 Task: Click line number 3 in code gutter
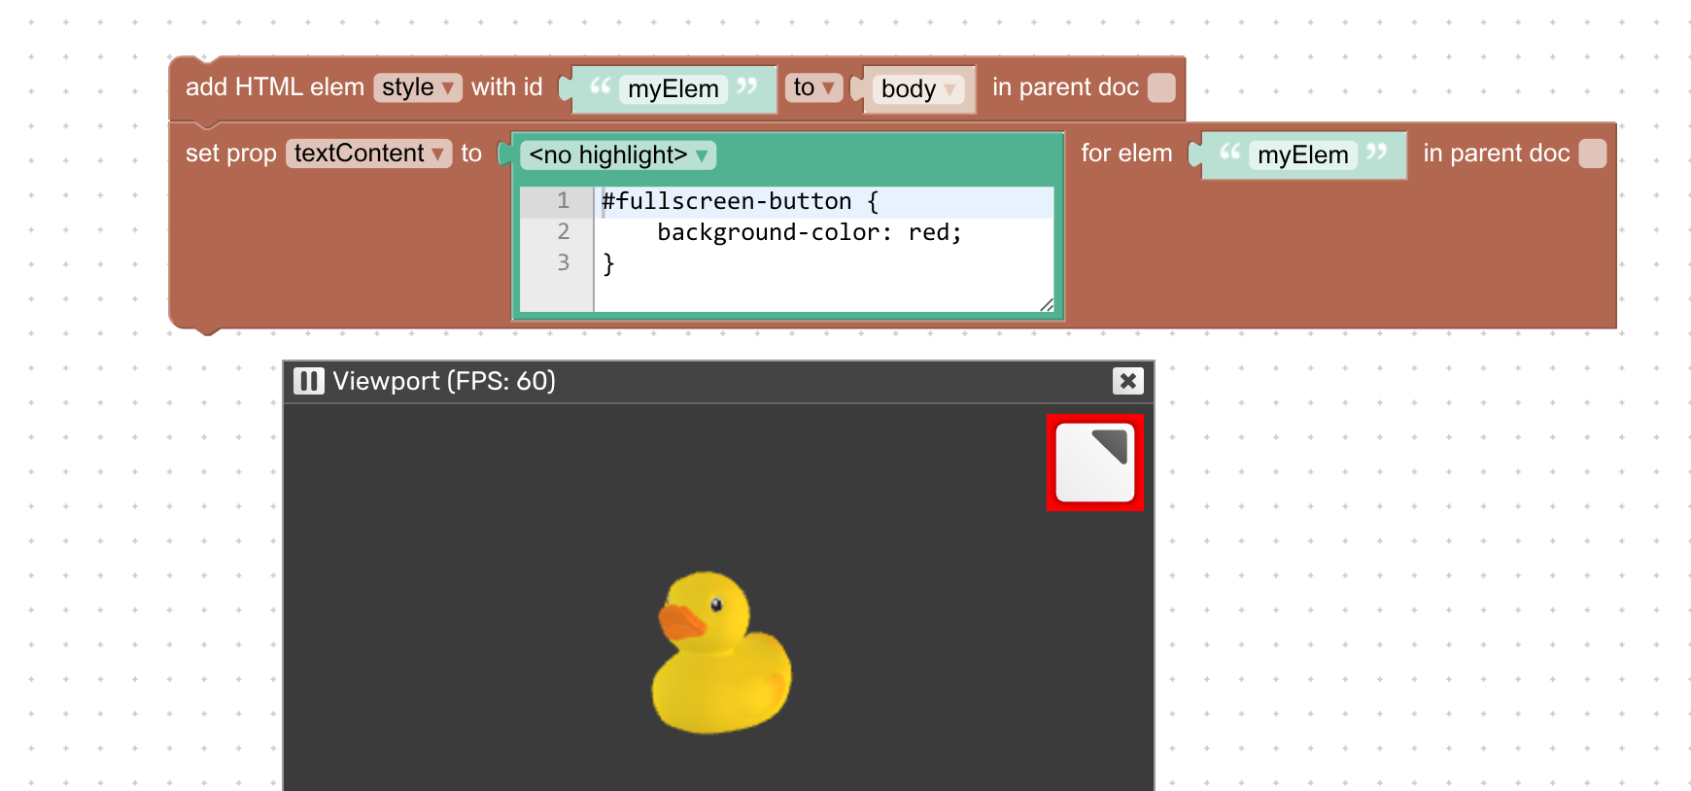pyautogui.click(x=563, y=263)
